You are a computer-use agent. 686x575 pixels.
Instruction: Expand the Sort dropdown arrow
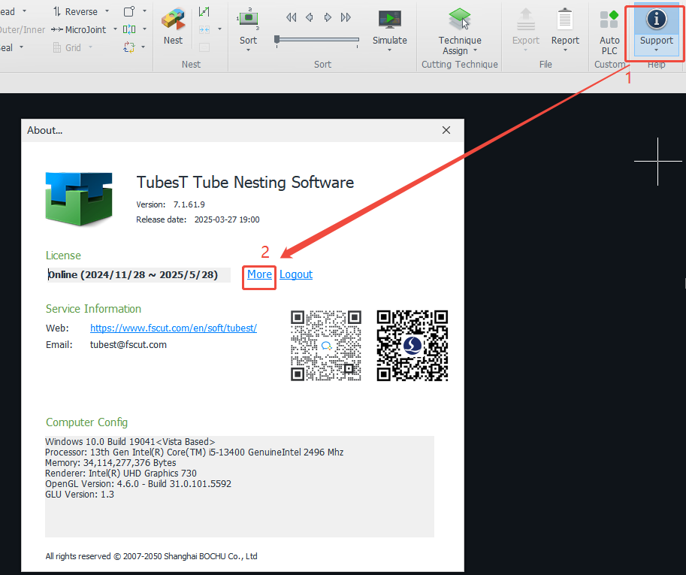[248, 50]
